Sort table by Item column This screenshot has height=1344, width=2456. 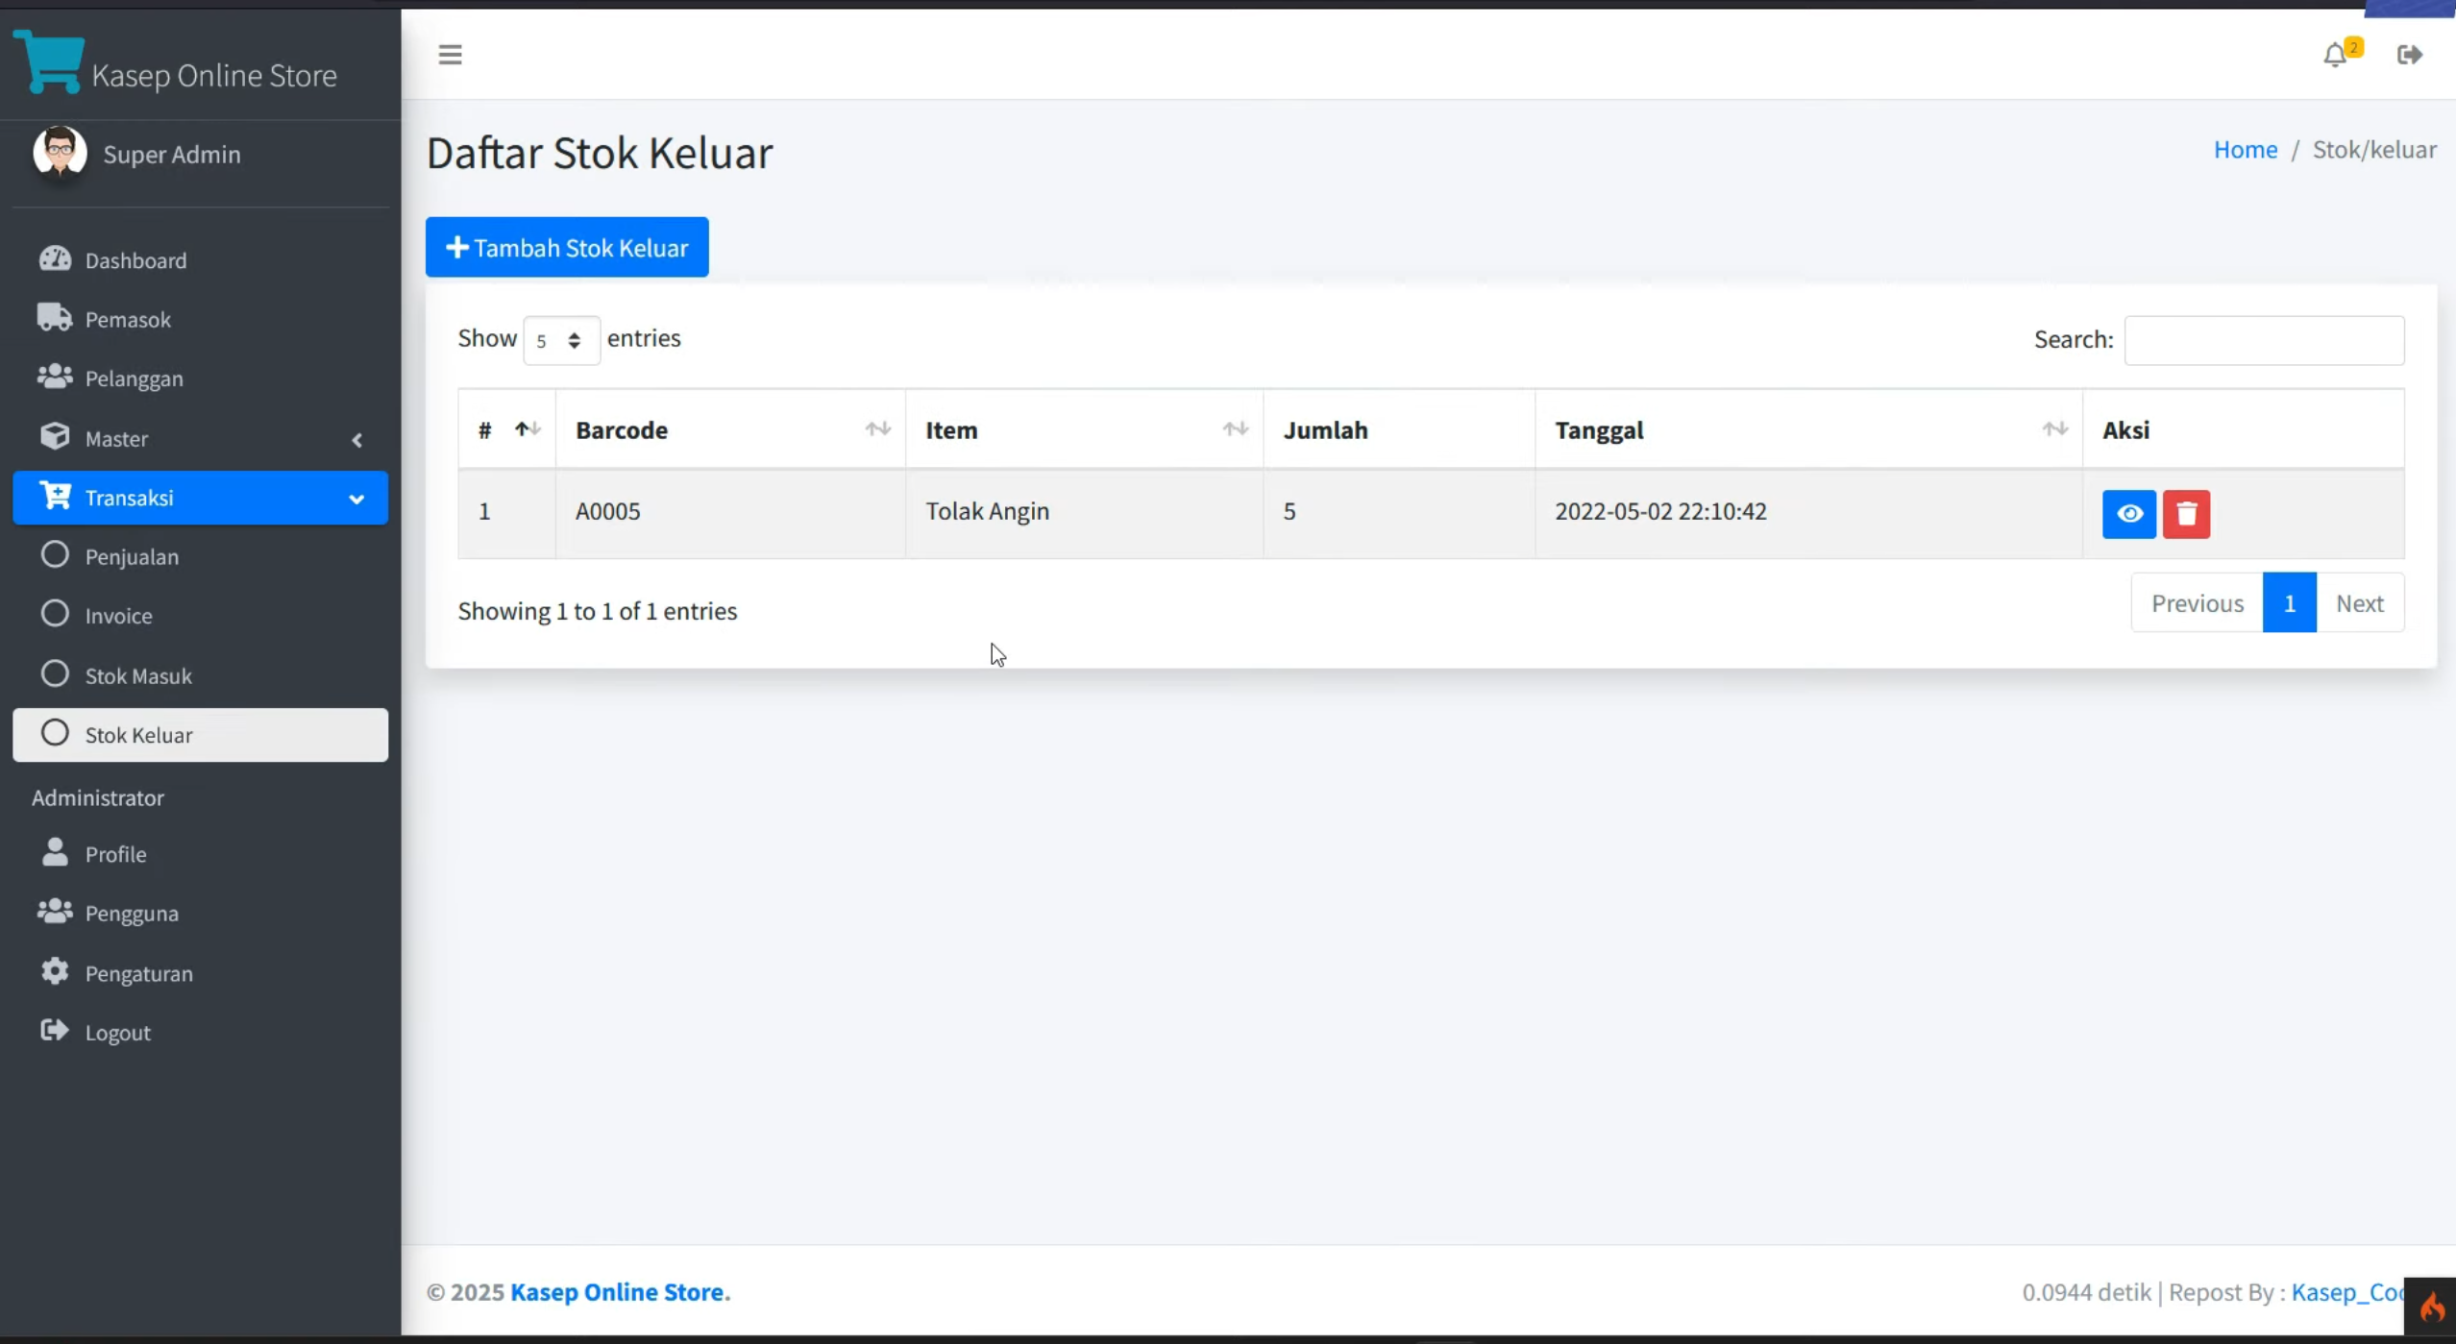tap(1084, 429)
